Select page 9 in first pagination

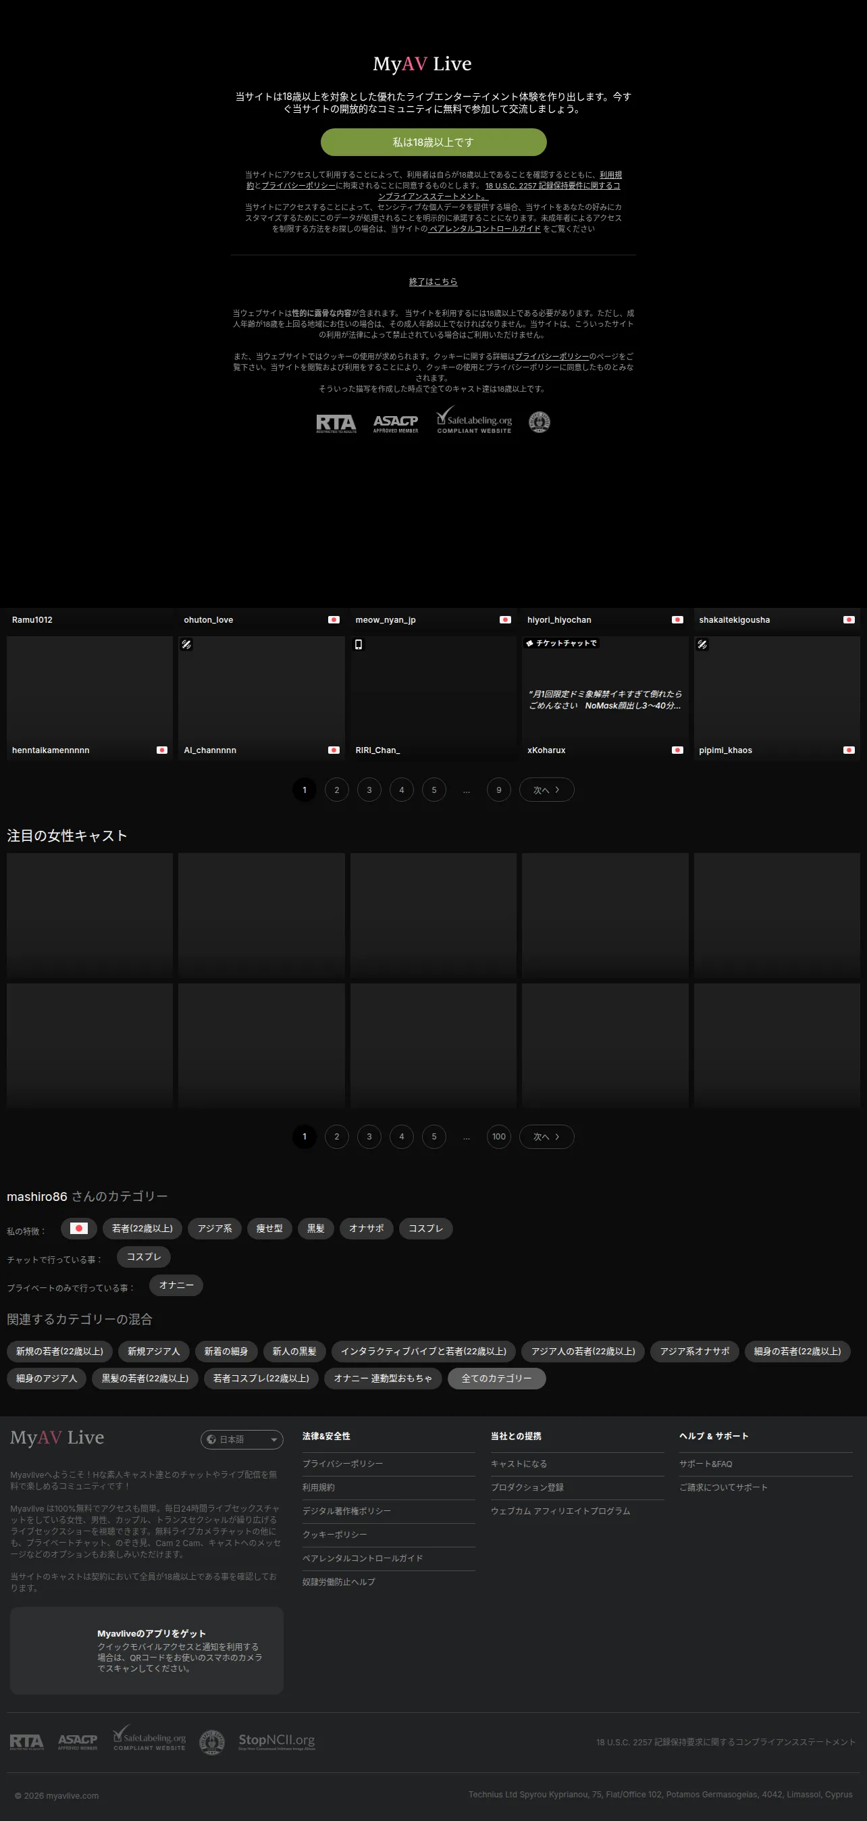click(498, 790)
